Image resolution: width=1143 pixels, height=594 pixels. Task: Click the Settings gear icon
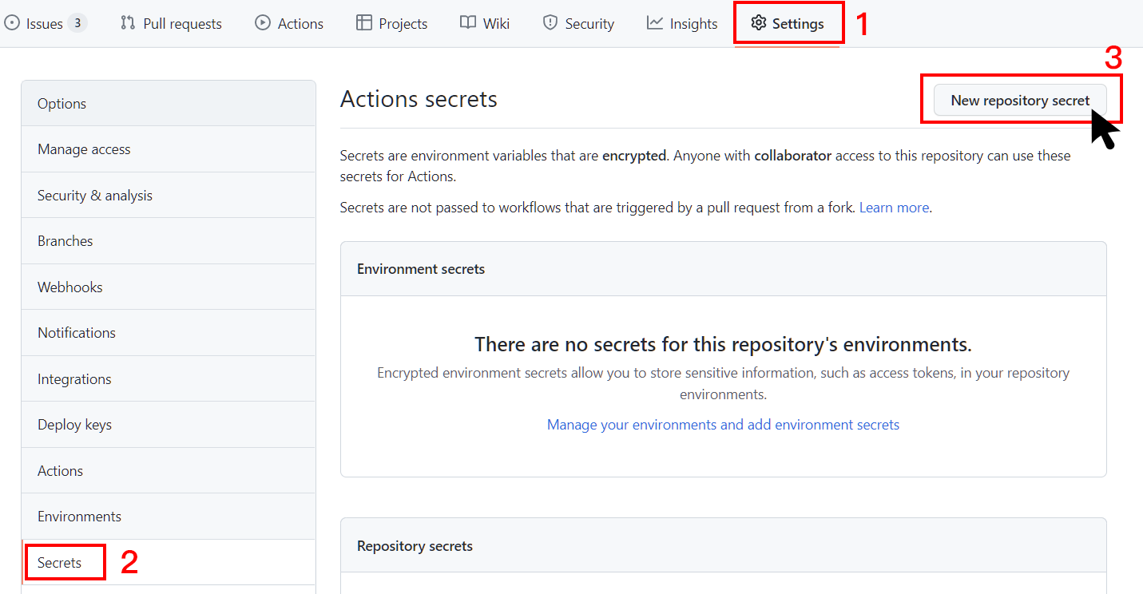(759, 23)
